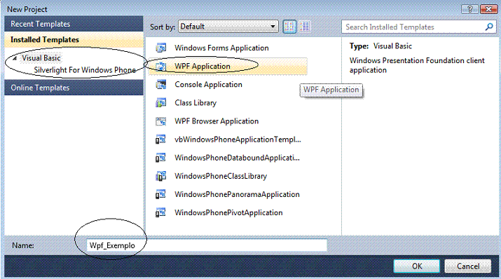Click the Windows Presentation Foundation description text
The height and width of the screenshot is (279, 501).
417,65
